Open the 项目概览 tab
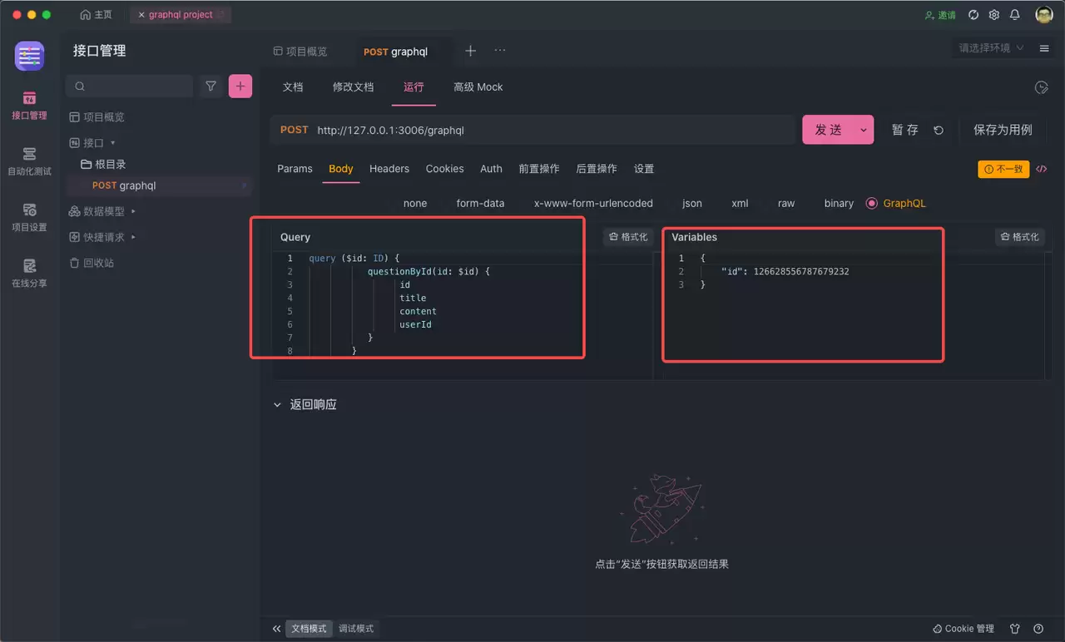Viewport: 1065px width, 642px height. [300, 52]
